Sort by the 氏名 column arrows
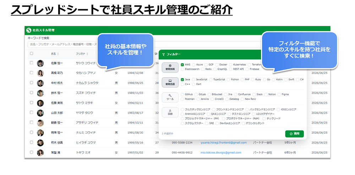Image resolution: width=355 pixels, height=175 pixels. coord(58,54)
